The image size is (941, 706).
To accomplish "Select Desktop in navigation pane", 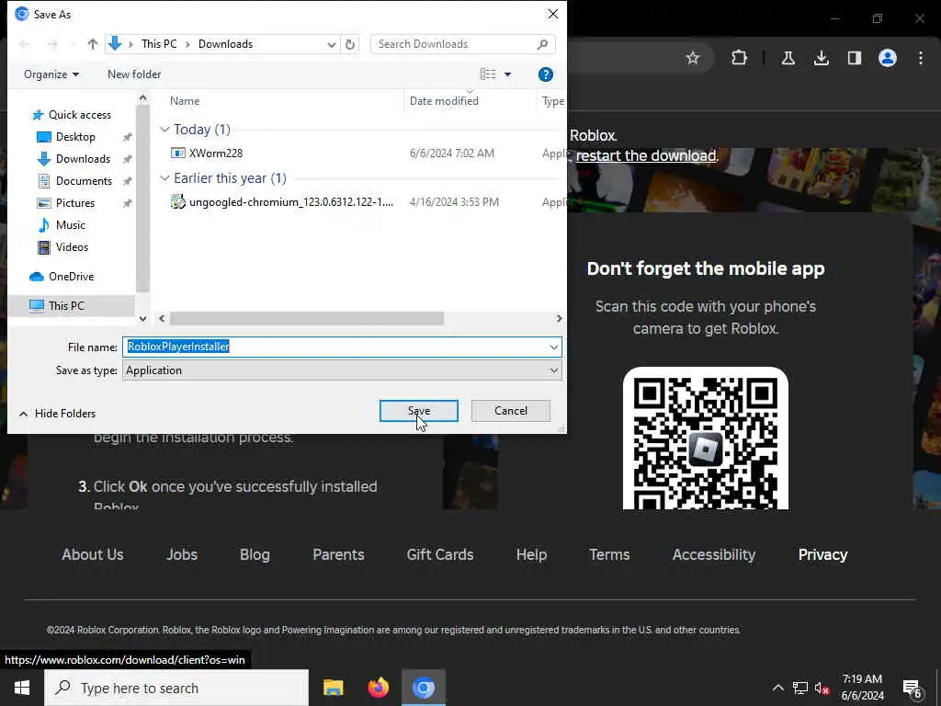I will [x=75, y=137].
